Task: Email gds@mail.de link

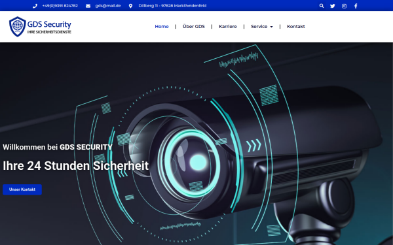Action: tap(108, 6)
